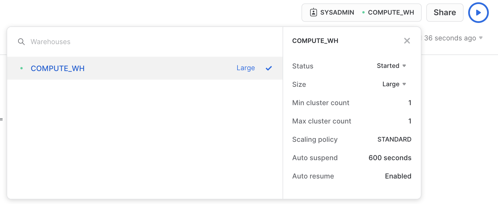Screen dimensions: 498x204
Task: Open the SYSADMIN role and warehouse selector
Action: click(x=361, y=13)
